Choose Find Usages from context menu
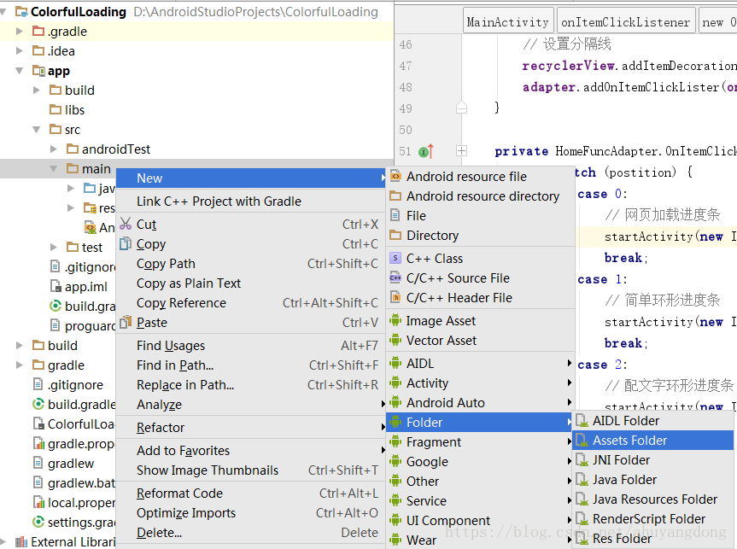This screenshot has width=737, height=549. [x=171, y=346]
